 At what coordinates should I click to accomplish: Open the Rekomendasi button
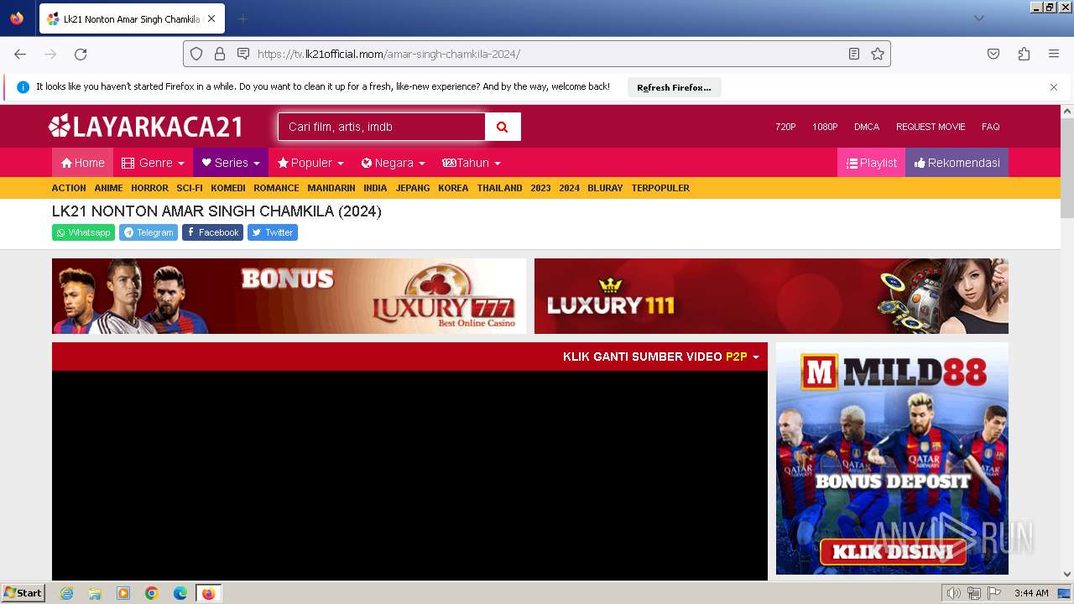click(957, 163)
